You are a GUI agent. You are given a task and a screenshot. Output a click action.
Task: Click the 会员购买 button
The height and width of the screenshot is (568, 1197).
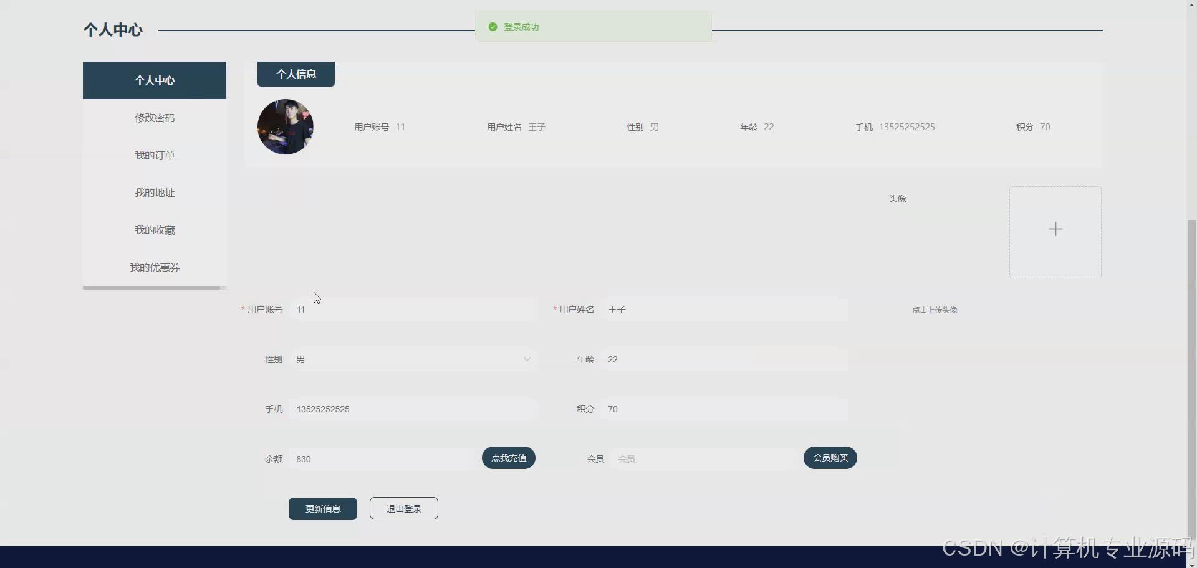(830, 458)
